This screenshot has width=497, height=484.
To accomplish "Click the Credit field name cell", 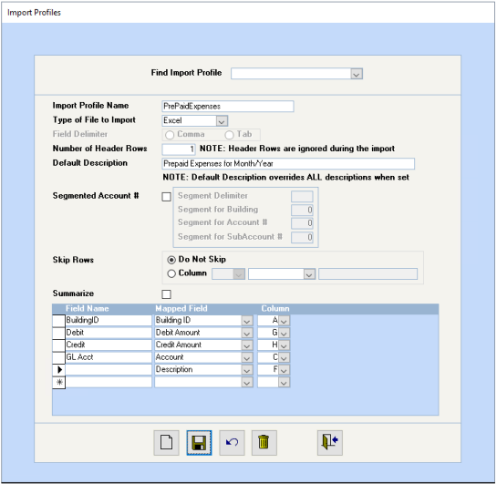I will click(x=109, y=345).
